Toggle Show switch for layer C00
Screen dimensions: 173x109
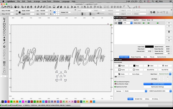click(149, 23)
